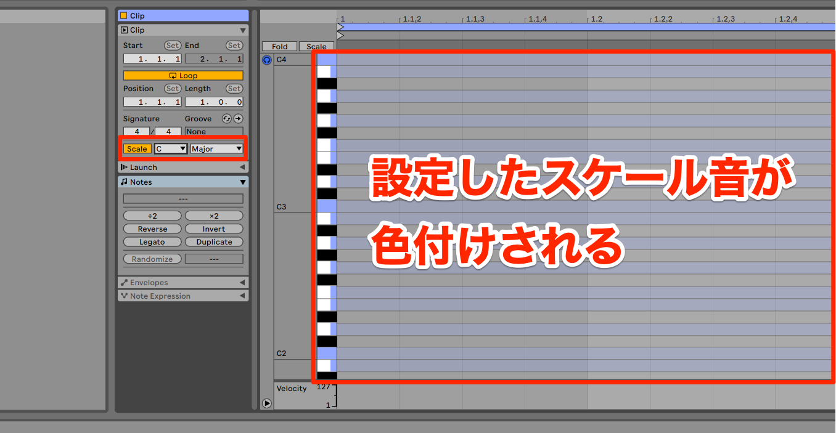Open the Major scale name dropdown
Viewport: 836px width, 433px height.
(x=216, y=148)
